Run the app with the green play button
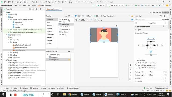This screenshot has height=97, width=172. pos(126,5)
